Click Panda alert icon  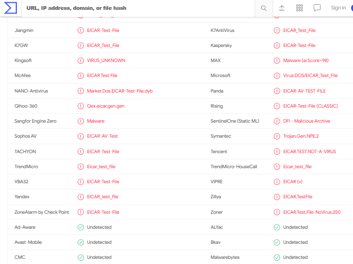click(277, 91)
